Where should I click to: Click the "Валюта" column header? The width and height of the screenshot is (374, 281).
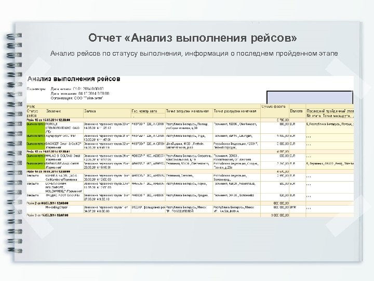(298, 113)
